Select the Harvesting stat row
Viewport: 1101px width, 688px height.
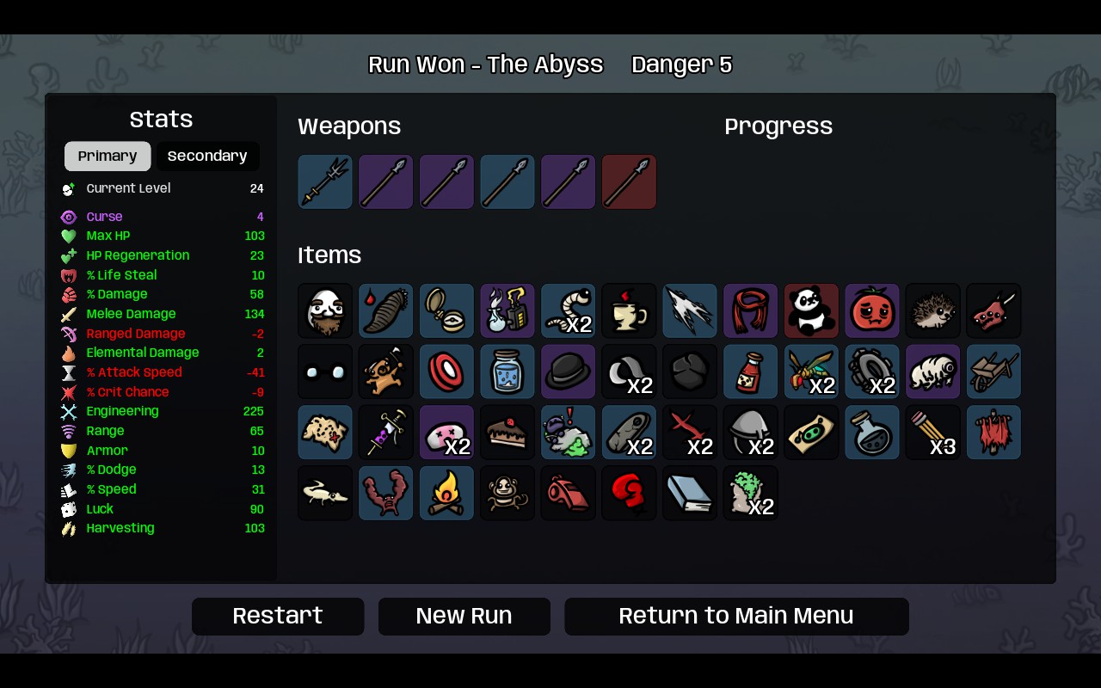(162, 528)
